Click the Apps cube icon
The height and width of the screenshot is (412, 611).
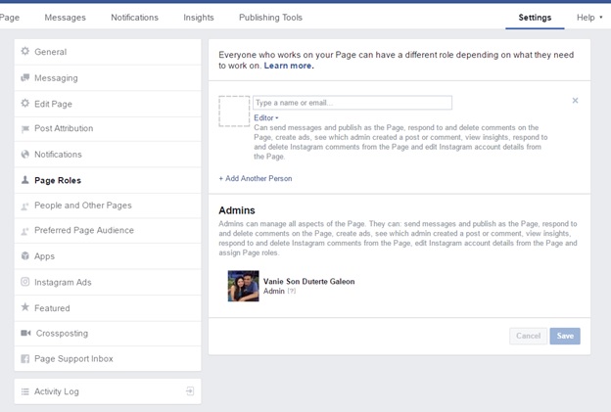[x=25, y=255]
